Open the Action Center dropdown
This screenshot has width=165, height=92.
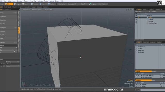[x=62, y=4]
